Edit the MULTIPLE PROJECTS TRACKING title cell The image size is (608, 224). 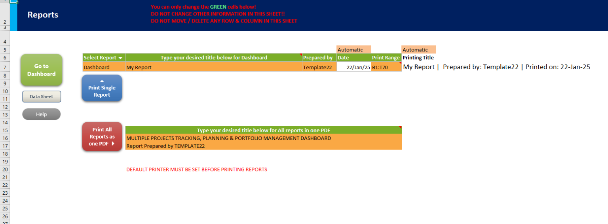(263, 138)
